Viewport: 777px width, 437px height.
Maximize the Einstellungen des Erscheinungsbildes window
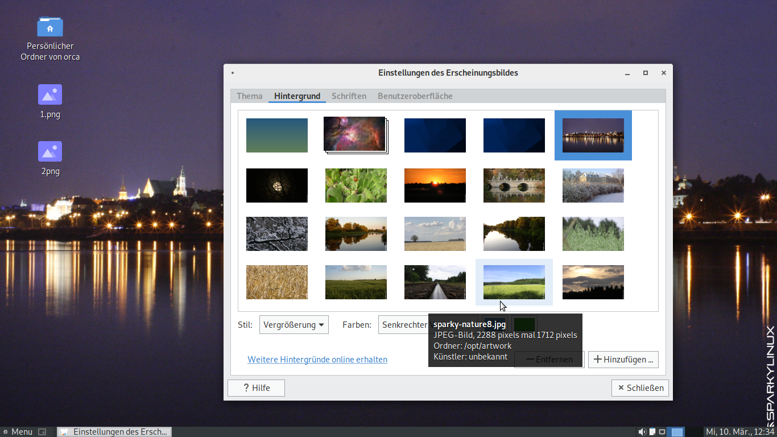(x=646, y=73)
